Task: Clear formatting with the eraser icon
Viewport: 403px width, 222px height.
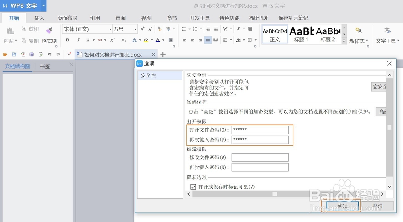Action: point(159,29)
